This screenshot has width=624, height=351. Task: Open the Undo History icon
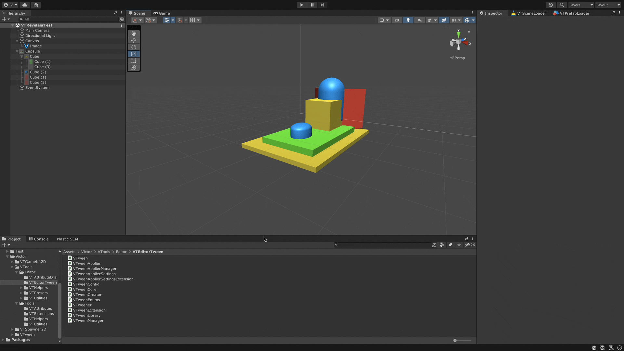coord(551,5)
